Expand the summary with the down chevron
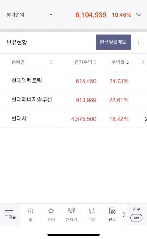 pos(139,15)
